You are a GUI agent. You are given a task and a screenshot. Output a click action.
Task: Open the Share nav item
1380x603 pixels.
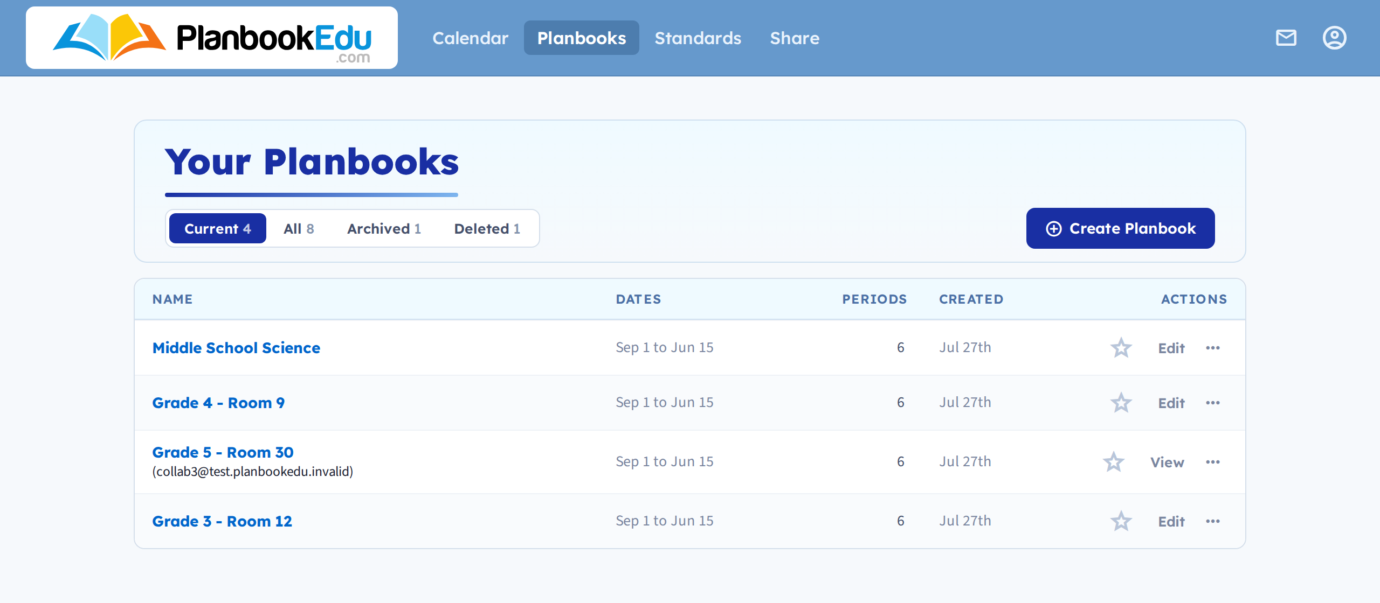[795, 38]
